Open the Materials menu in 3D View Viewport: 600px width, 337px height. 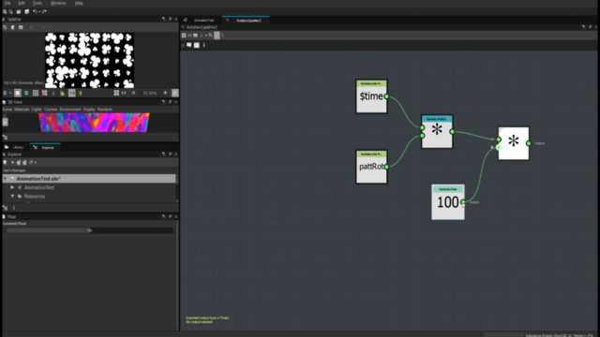22,110
